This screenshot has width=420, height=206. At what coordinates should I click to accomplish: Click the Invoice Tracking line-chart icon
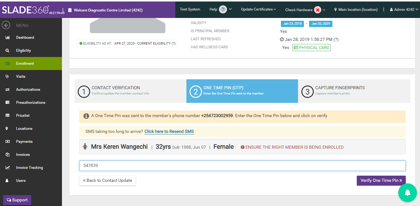coord(8,168)
